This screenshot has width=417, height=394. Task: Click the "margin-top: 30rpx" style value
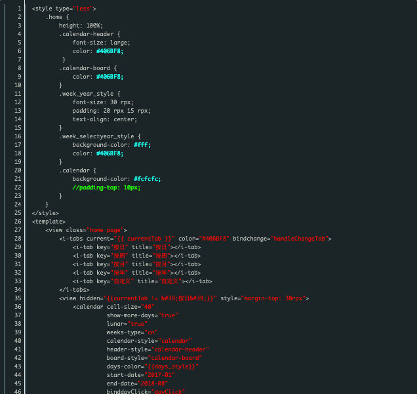(x=273, y=298)
